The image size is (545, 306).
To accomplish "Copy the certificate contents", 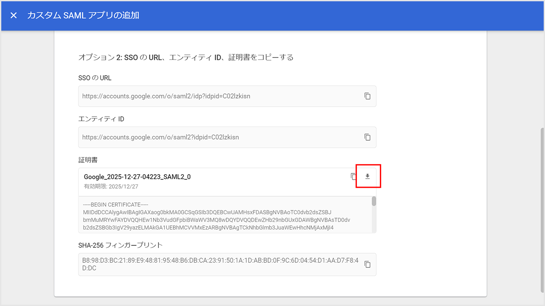I will (353, 176).
